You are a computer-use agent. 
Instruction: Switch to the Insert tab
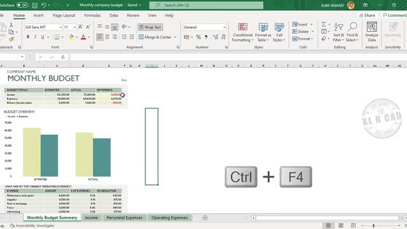tap(38, 15)
